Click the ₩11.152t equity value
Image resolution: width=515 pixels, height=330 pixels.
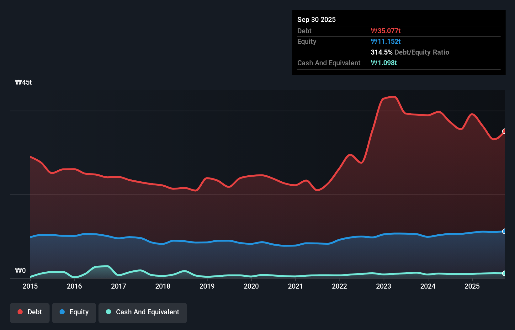point(385,41)
